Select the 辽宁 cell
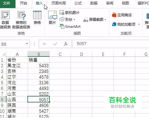The width and height of the screenshot is (149, 118). 17,77
